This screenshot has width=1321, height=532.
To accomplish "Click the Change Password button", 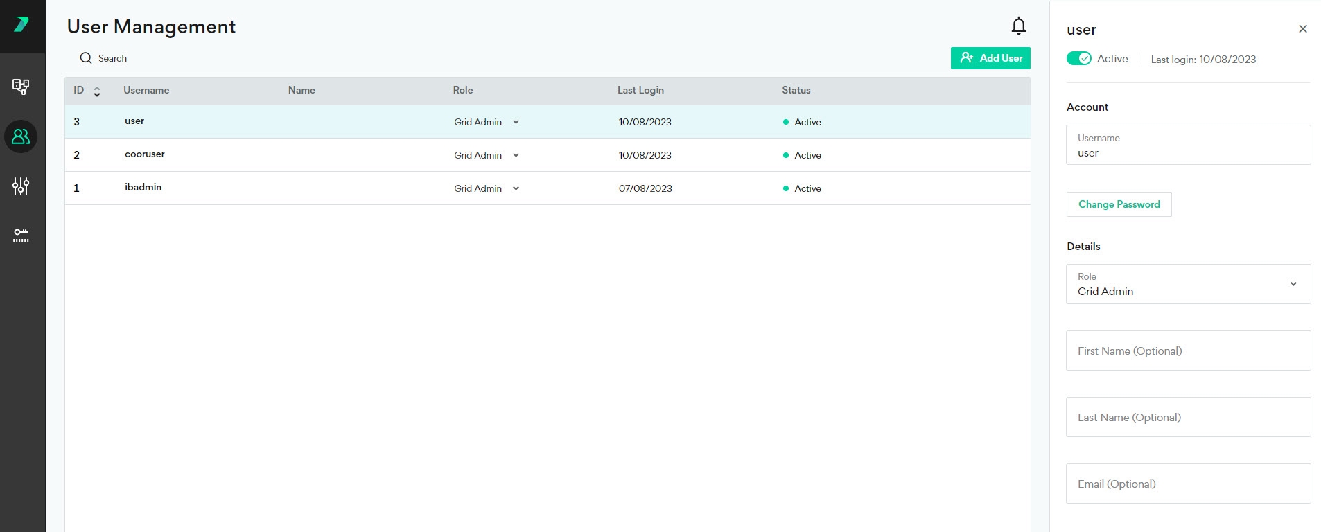I will tap(1119, 204).
